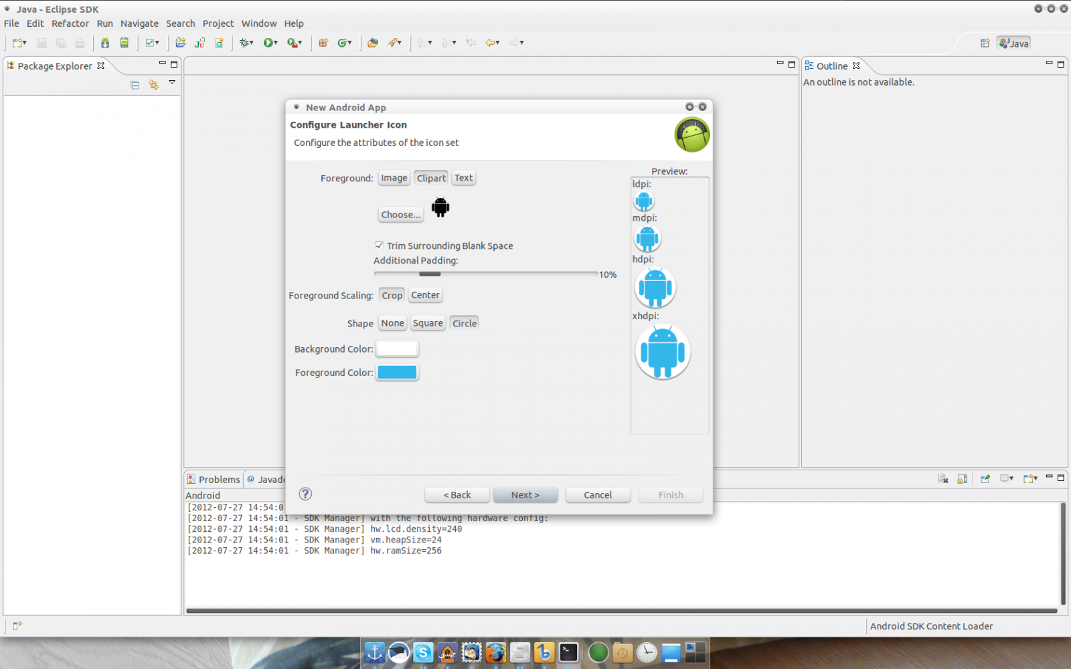Open the Refactor menu
Screen dimensions: 1071x669
coord(70,23)
